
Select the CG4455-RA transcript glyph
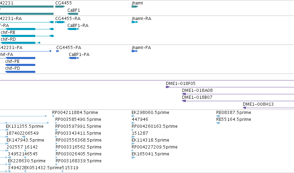(x=60, y=22)
